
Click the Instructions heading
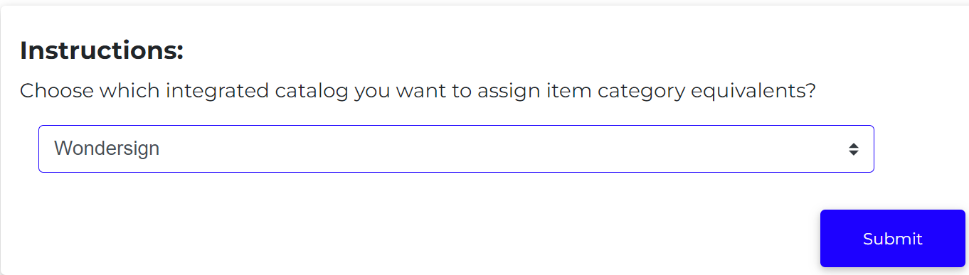pos(102,50)
